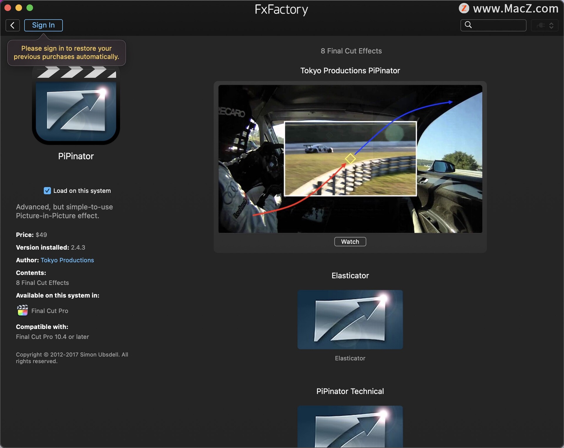Click the sign-in reminder tooltip popover
The height and width of the screenshot is (448, 564).
[66, 53]
